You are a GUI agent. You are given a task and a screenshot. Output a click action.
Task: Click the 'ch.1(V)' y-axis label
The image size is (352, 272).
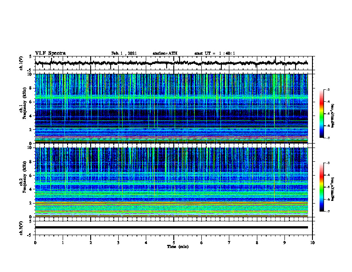coord(21,63)
